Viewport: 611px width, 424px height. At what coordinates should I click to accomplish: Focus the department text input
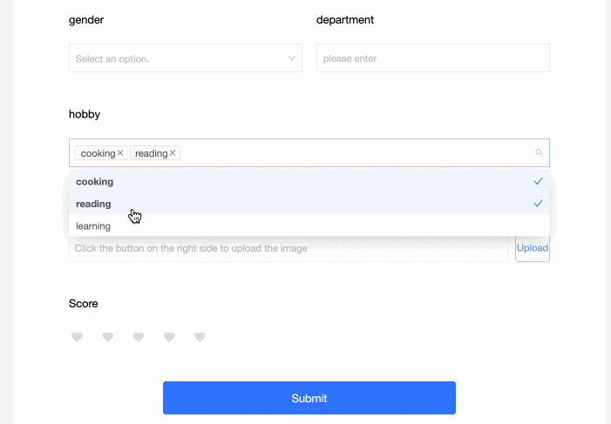[432, 58]
